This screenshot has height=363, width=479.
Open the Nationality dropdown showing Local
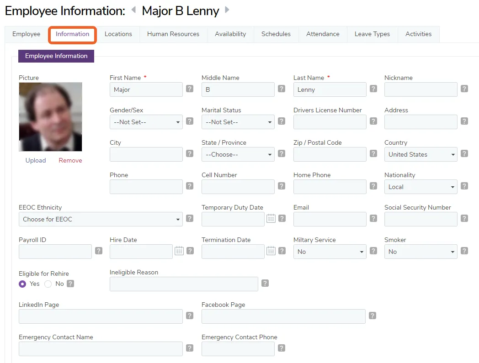click(420, 187)
